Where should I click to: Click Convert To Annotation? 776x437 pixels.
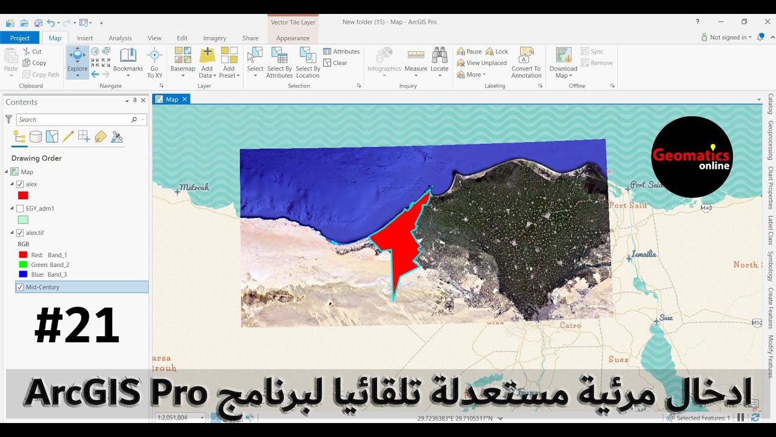(526, 63)
